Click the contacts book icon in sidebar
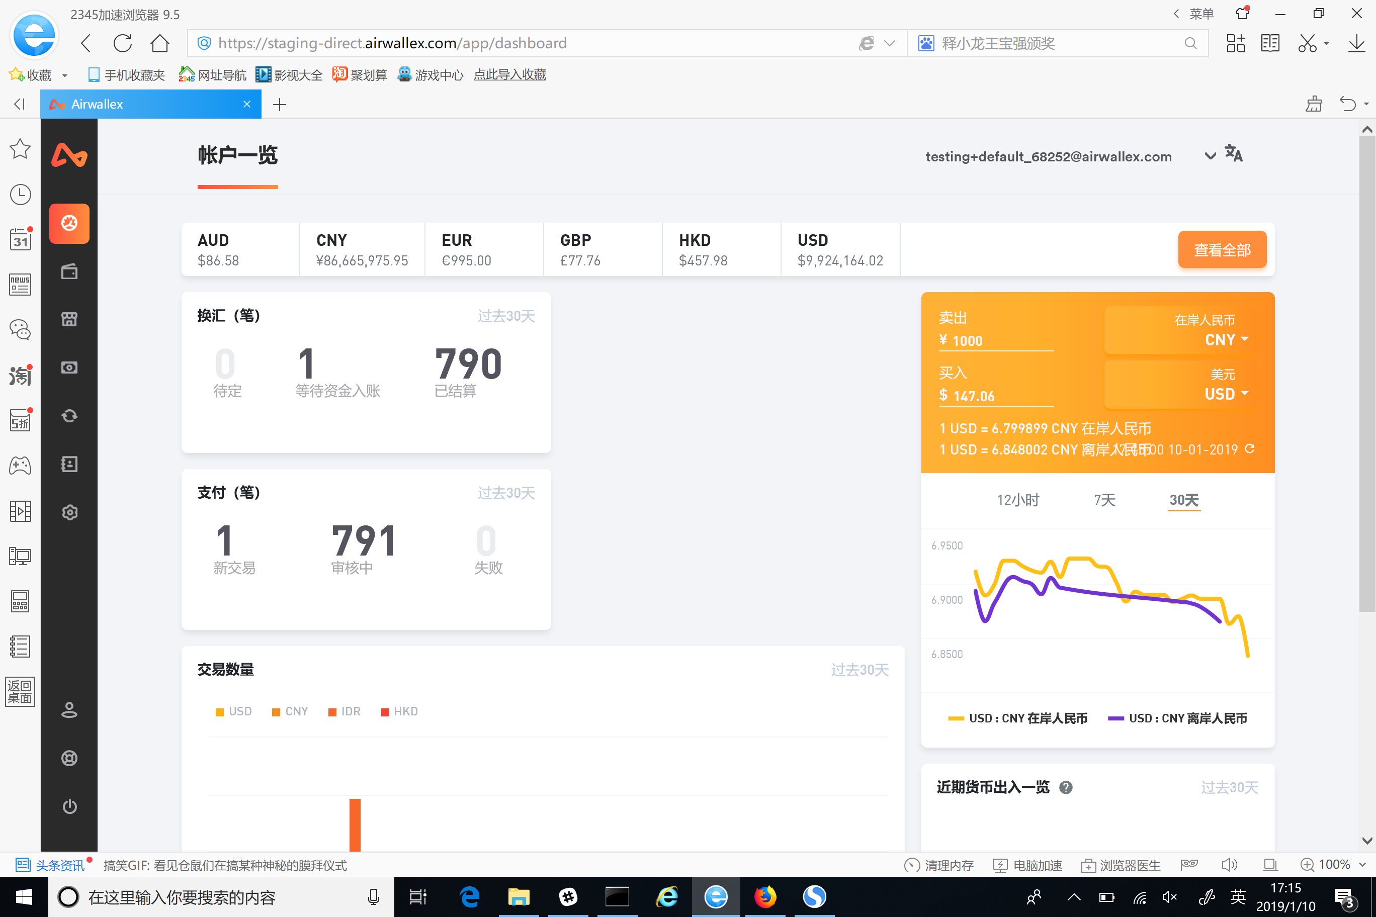Image resolution: width=1376 pixels, height=917 pixels. click(69, 465)
